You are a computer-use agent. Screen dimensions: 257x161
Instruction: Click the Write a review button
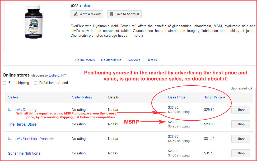[x=87, y=14]
